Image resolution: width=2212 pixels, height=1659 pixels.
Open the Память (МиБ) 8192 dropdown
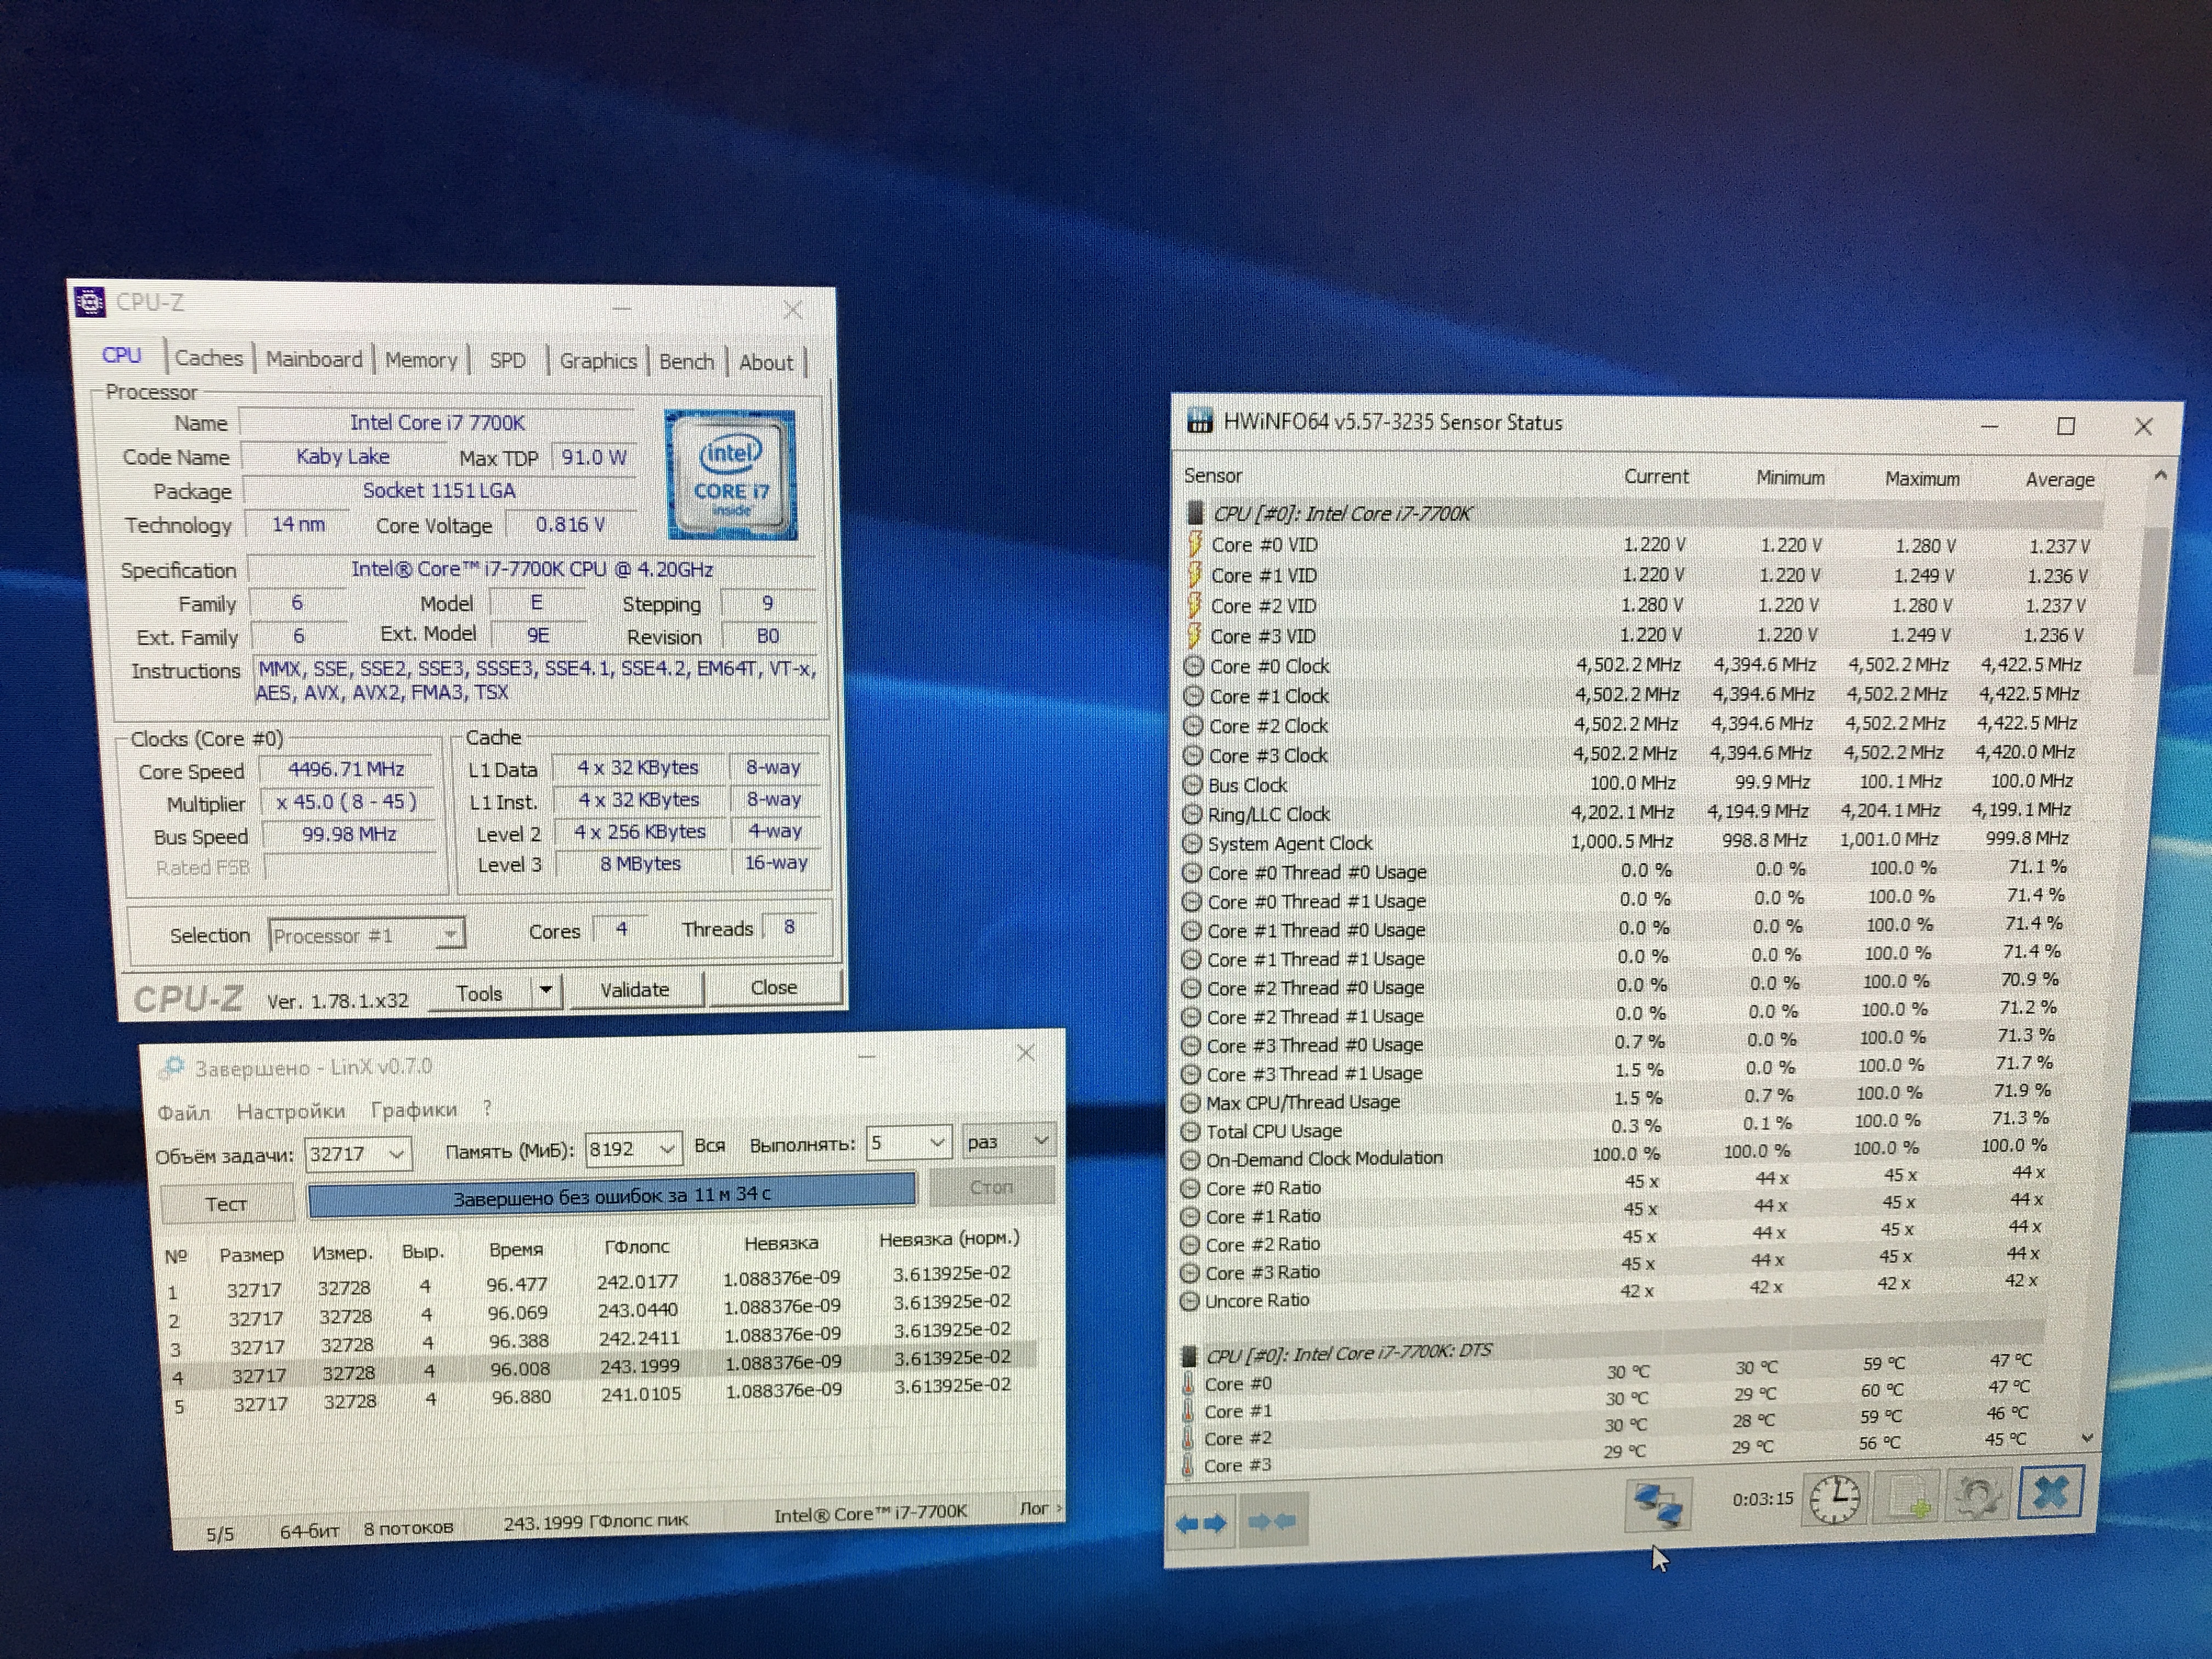(x=668, y=1149)
